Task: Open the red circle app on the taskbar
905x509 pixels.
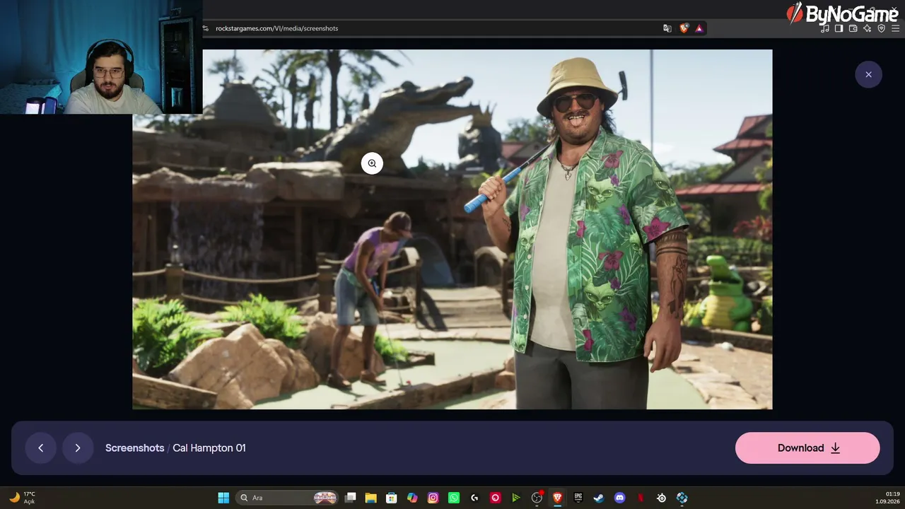Action: click(495, 498)
